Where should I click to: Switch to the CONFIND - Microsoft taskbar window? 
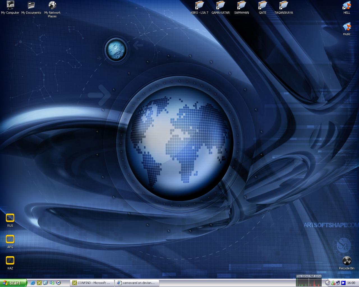coord(92,283)
